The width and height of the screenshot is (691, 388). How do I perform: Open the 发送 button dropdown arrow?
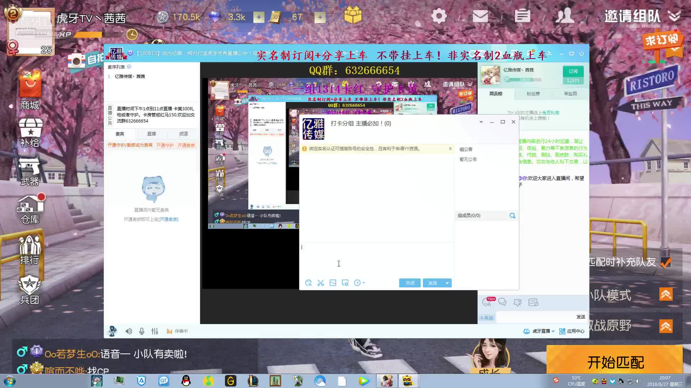447,283
